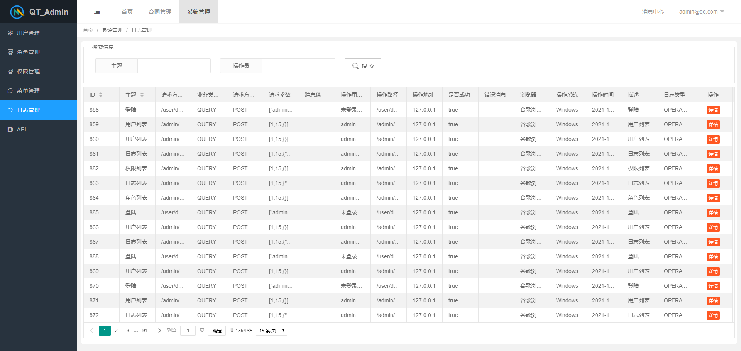
Task: Open 用户管理 in the sidebar
Action: (x=39, y=33)
